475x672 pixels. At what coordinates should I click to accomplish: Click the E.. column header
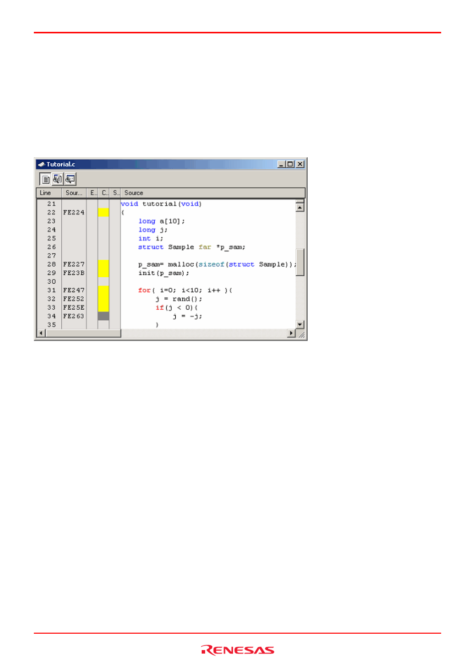tap(93, 193)
